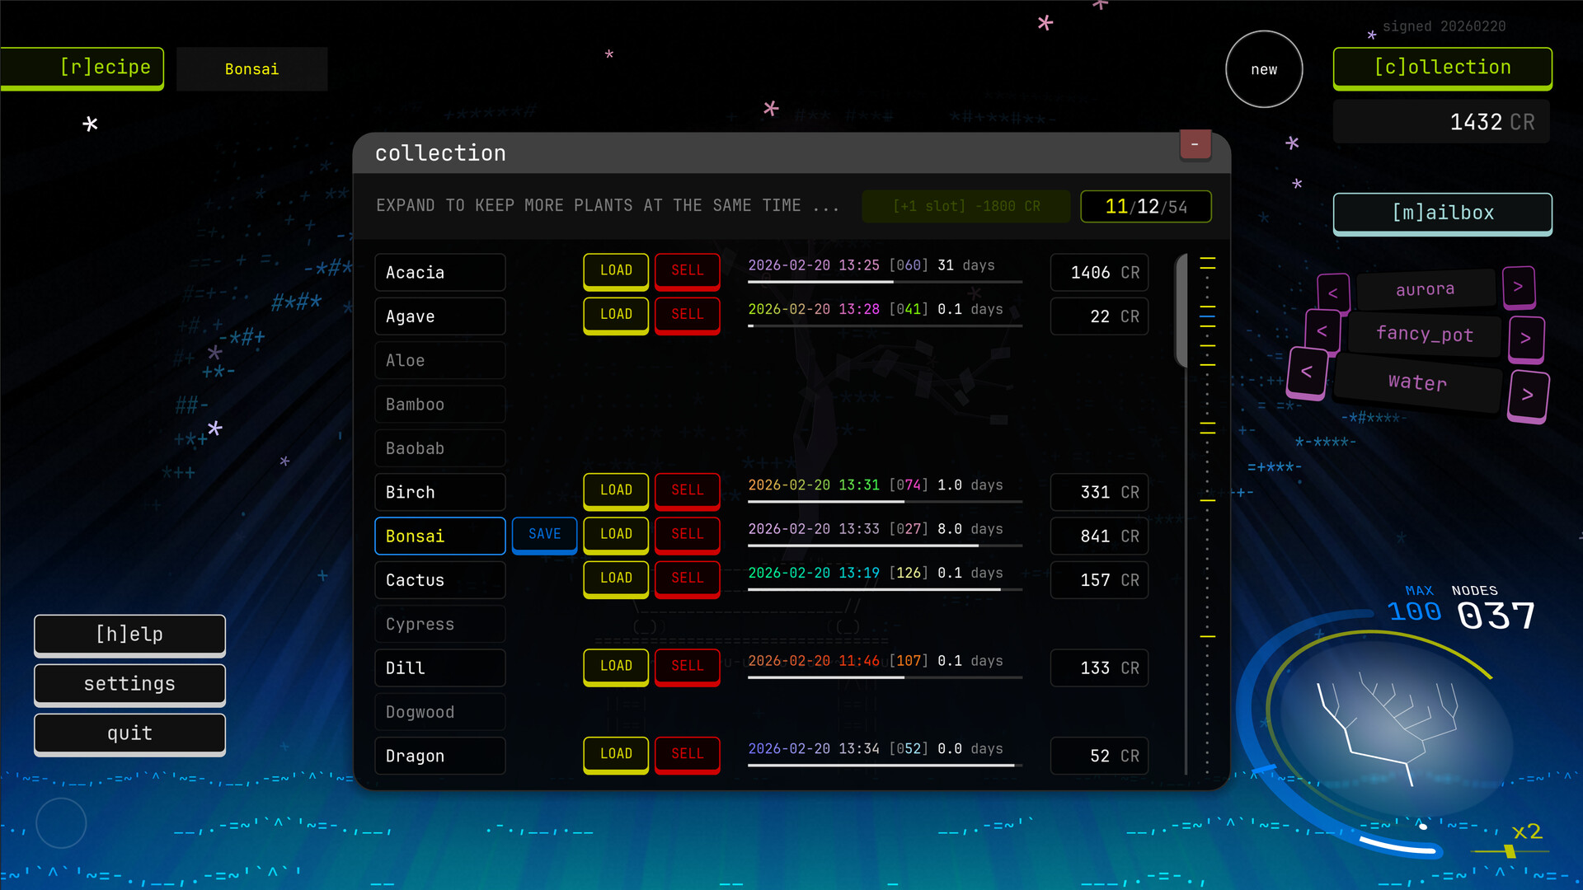Viewport: 1583px width, 890px height.
Task: Sell the Agave plant
Action: pyautogui.click(x=687, y=315)
